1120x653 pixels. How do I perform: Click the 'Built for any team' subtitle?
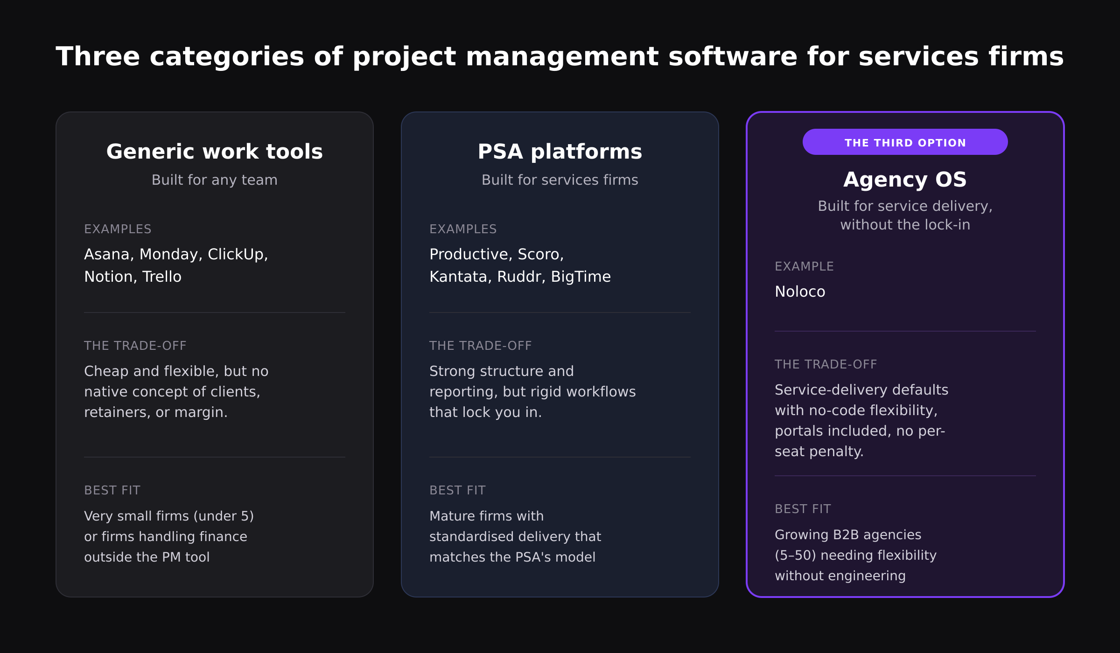point(214,180)
